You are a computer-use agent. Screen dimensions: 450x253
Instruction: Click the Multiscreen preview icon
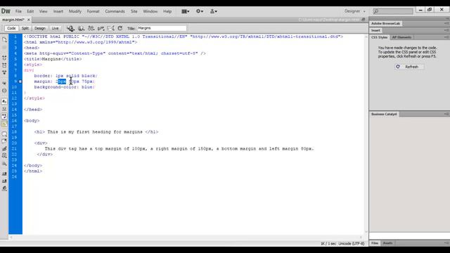click(x=70, y=28)
